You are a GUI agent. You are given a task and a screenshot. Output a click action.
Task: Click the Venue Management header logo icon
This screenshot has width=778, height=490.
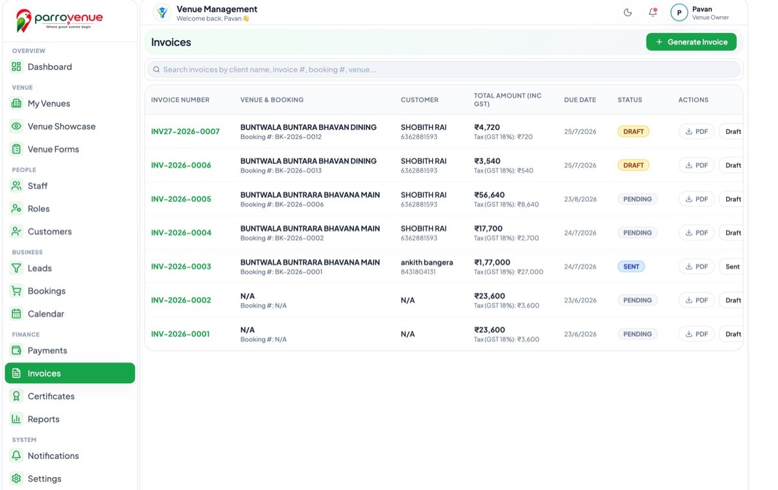coord(162,12)
